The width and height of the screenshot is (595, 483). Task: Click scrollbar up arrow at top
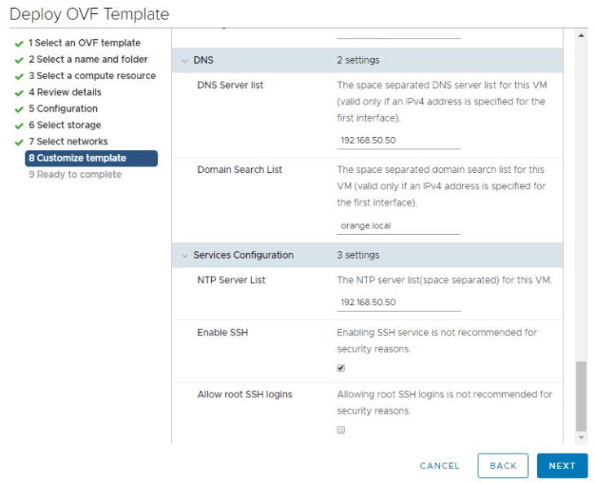click(x=581, y=36)
